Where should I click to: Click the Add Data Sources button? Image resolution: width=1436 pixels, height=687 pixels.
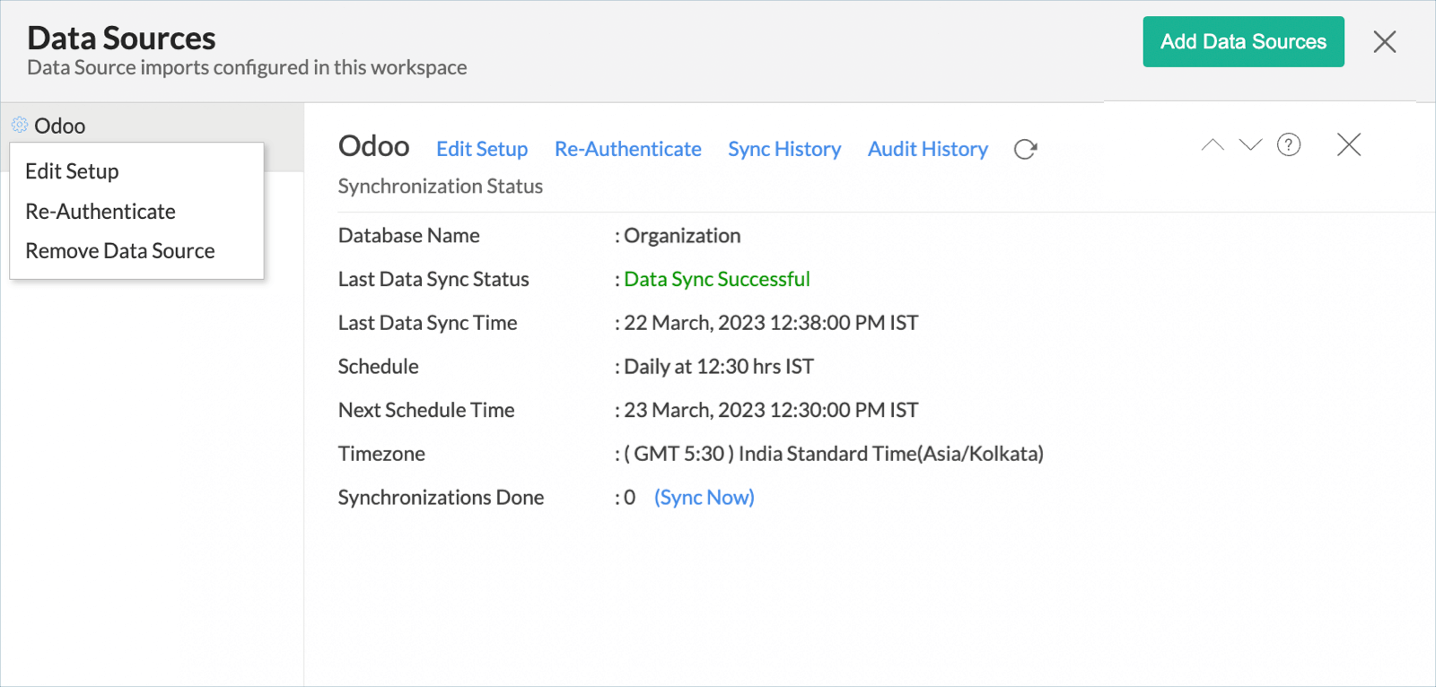(1242, 41)
